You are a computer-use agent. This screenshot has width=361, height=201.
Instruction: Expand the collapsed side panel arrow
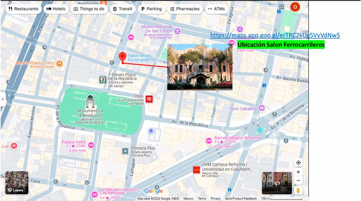(x=3, y=99)
